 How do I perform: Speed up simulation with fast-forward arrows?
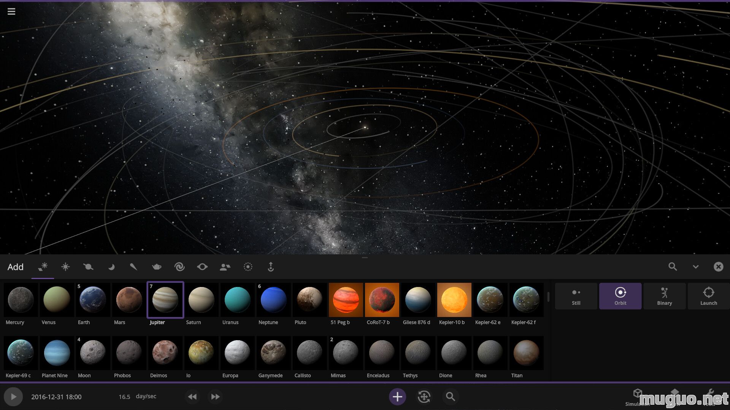(215, 397)
